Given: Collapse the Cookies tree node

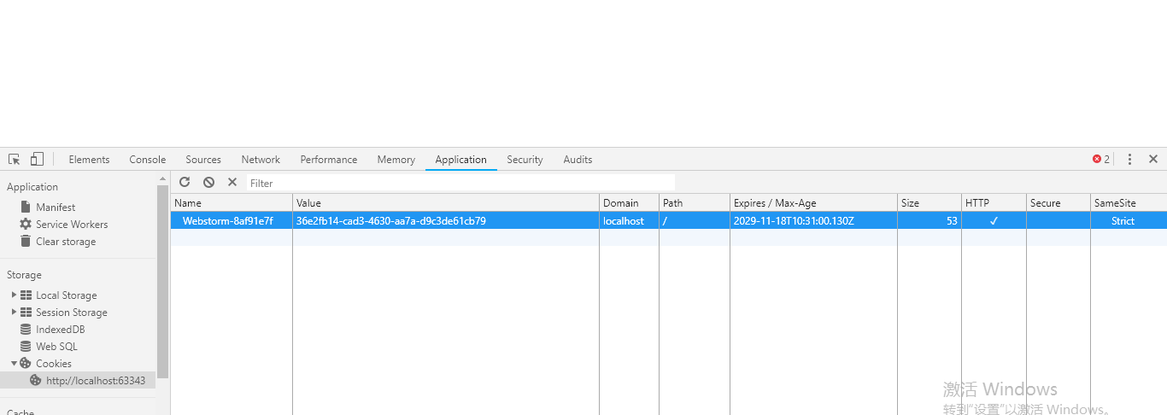Looking at the screenshot, I should pos(14,363).
